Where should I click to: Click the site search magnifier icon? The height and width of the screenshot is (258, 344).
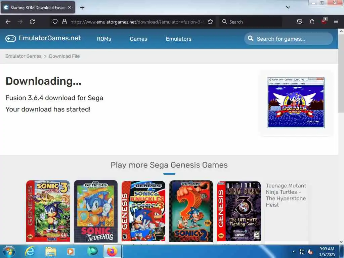(250, 39)
